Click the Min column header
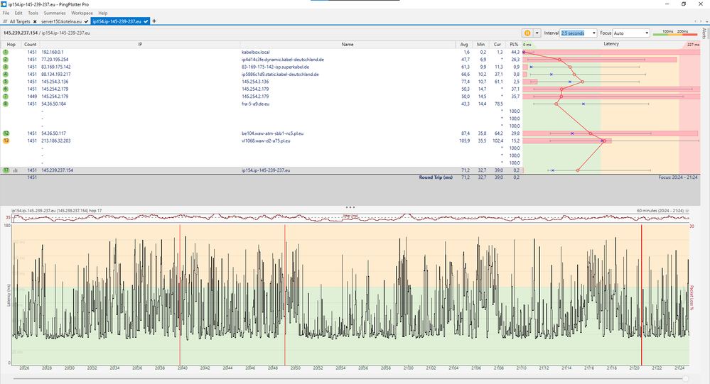Image resolution: width=710 pixels, height=384 pixels. (480, 44)
